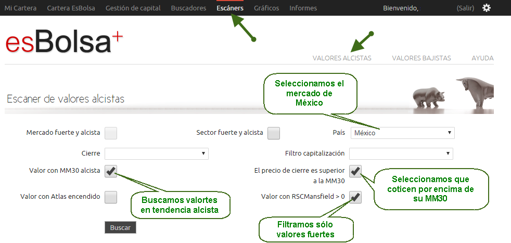The width and height of the screenshot is (511, 243).
Task: Open the Gráficos menu
Action: (266, 8)
